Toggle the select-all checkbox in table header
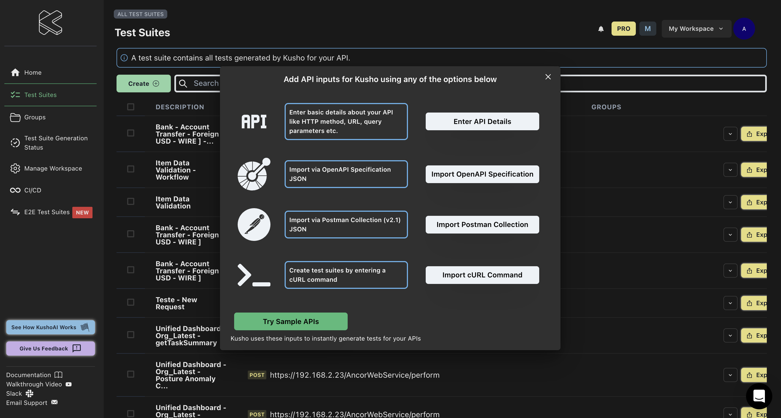The width and height of the screenshot is (781, 418). tap(131, 107)
